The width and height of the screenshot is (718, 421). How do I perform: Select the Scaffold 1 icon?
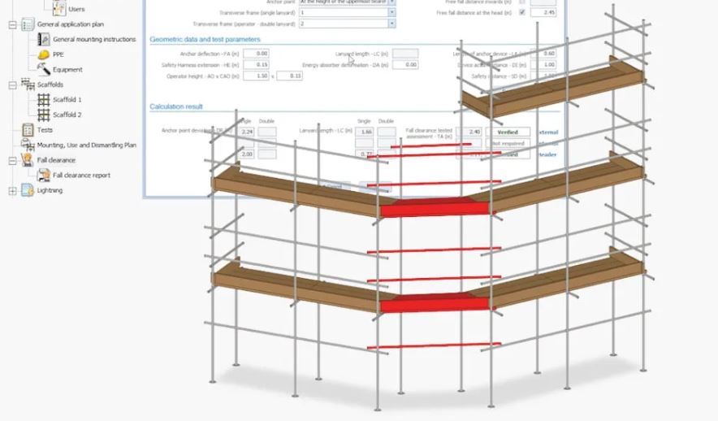coord(44,99)
